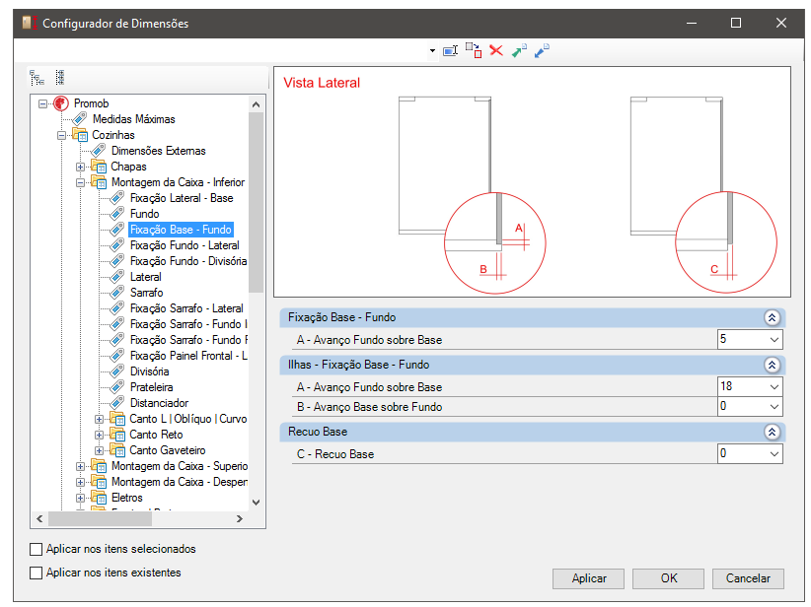Screen dimensions: 811x607
Task: Click the Canto Reto folder icon
Action: click(x=117, y=435)
